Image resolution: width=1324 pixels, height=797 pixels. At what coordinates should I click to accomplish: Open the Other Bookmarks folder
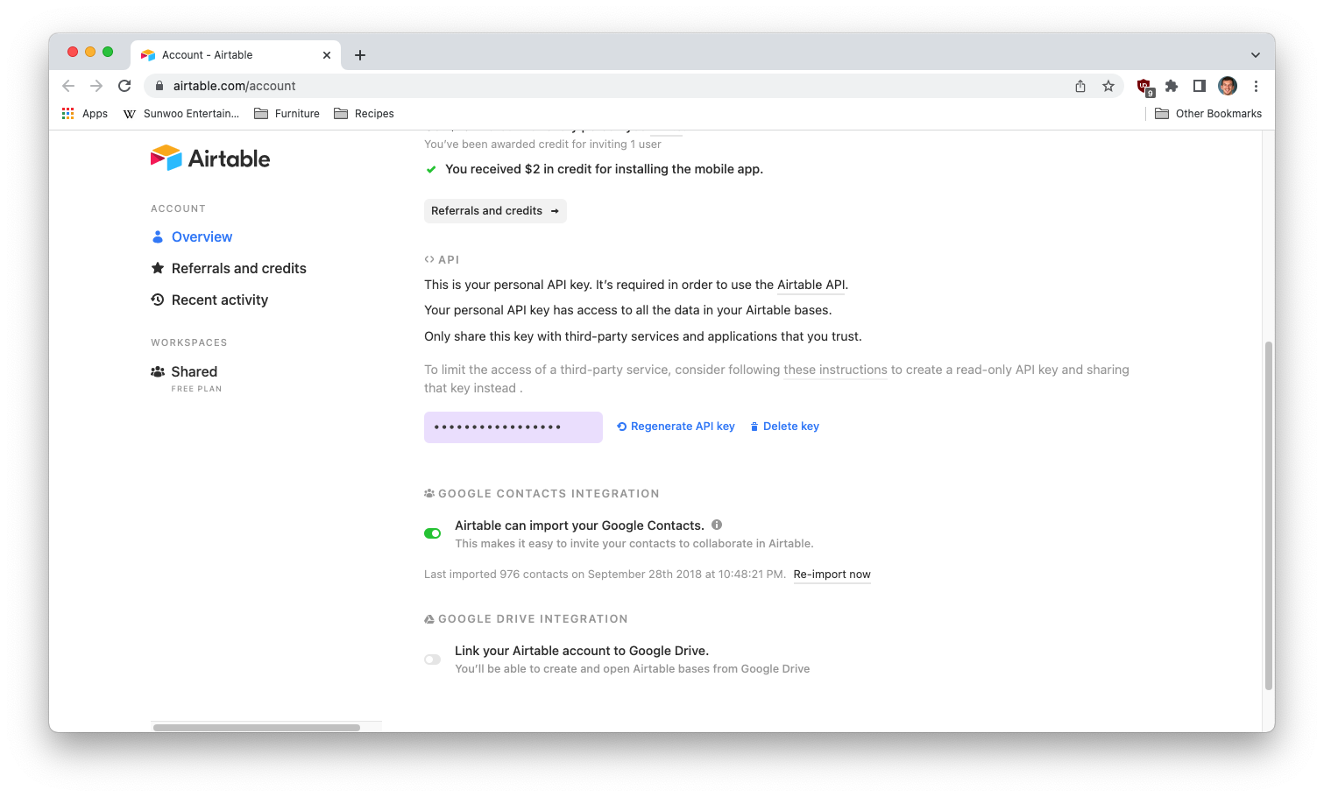(x=1208, y=114)
